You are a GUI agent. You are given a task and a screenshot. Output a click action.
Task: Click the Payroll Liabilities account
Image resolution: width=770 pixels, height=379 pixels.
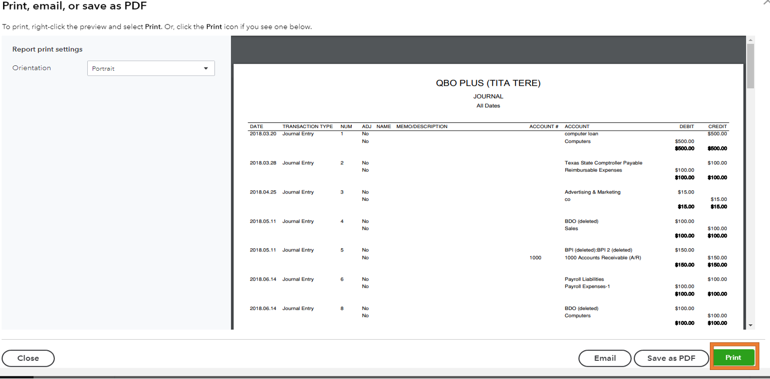pos(584,280)
